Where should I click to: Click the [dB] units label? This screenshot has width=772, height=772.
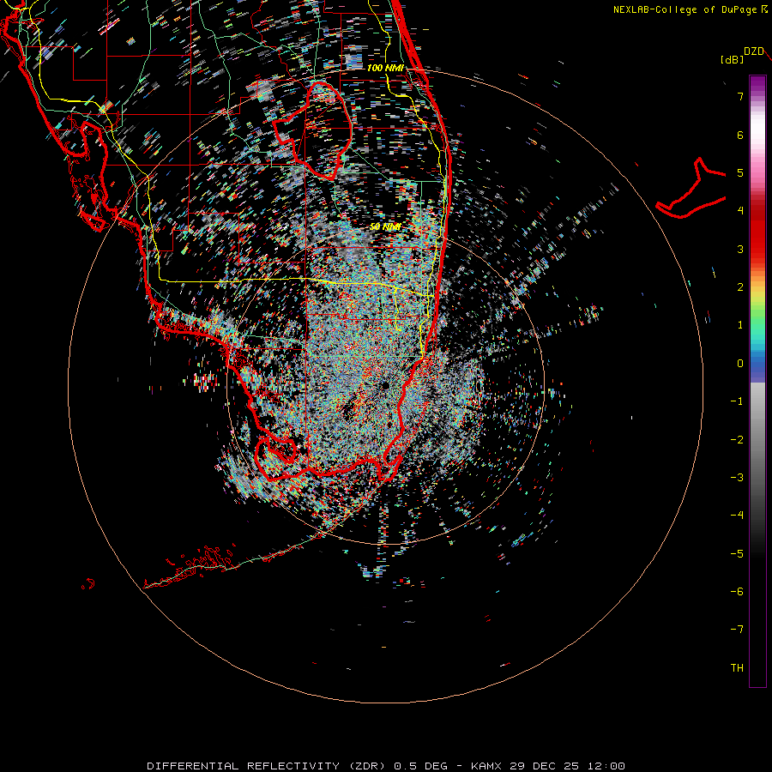coord(732,59)
